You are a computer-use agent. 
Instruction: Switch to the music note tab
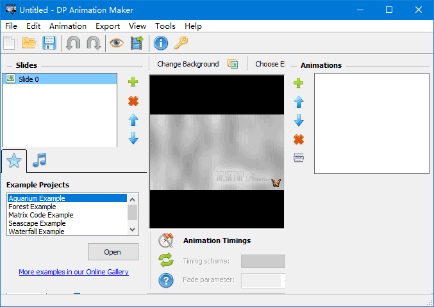40,160
